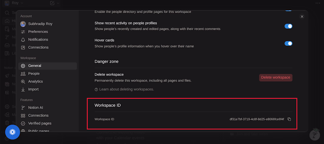This screenshot has width=324, height=144.
Task: Disable the Hover cards switch
Action: click(x=288, y=44)
